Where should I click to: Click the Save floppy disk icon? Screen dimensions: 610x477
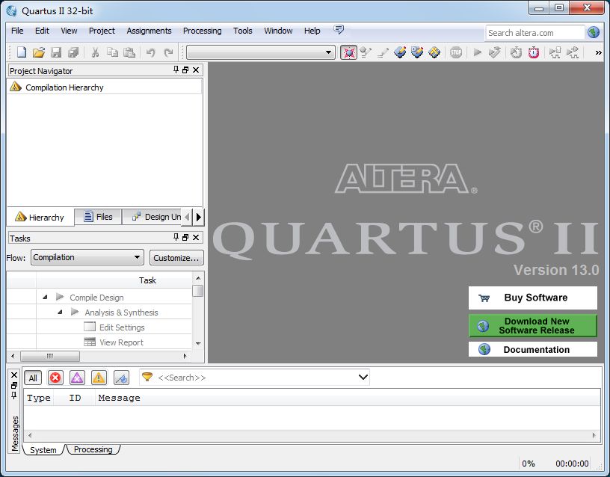click(56, 52)
